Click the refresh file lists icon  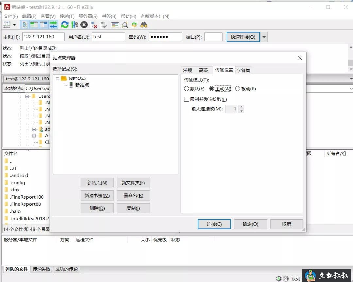65,25
